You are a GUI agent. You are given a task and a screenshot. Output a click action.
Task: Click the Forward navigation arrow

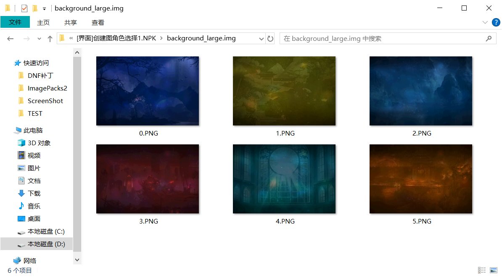pyautogui.click(x=26, y=39)
